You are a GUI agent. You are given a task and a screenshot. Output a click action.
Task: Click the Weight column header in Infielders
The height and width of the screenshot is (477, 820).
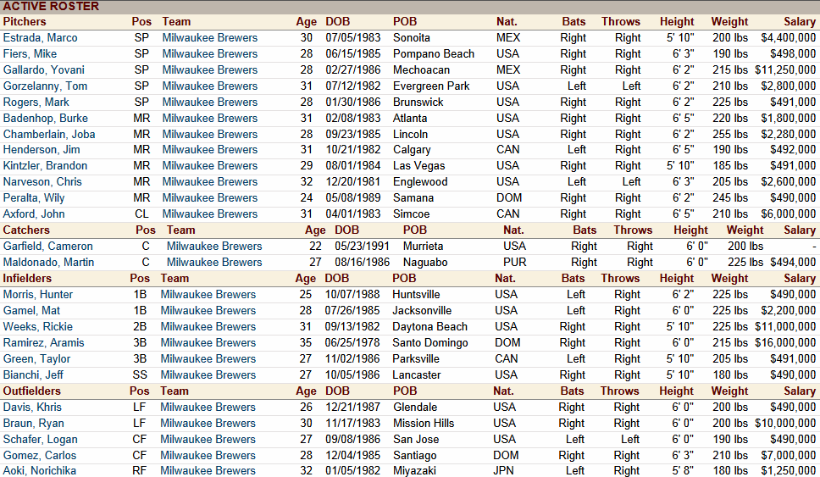point(729,278)
